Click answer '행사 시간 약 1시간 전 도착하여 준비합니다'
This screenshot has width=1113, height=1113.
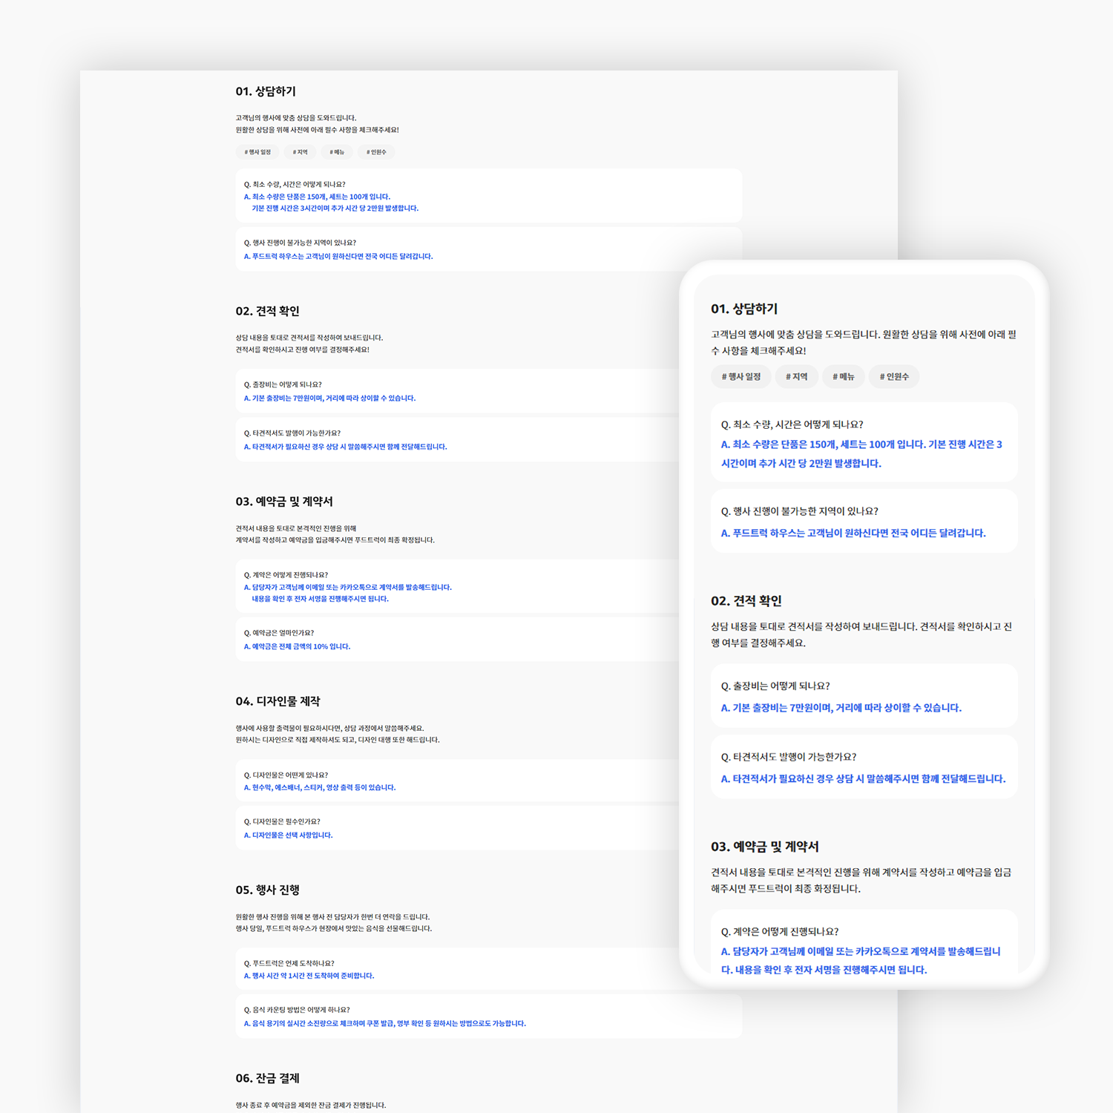click(x=309, y=976)
